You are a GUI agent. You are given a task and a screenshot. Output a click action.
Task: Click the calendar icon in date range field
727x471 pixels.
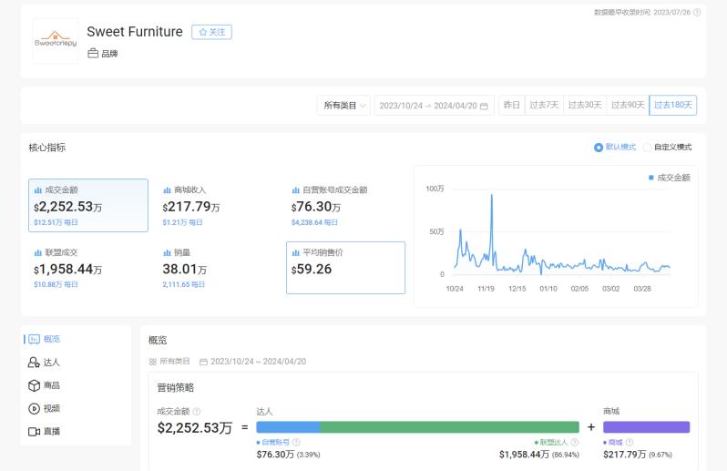485,106
